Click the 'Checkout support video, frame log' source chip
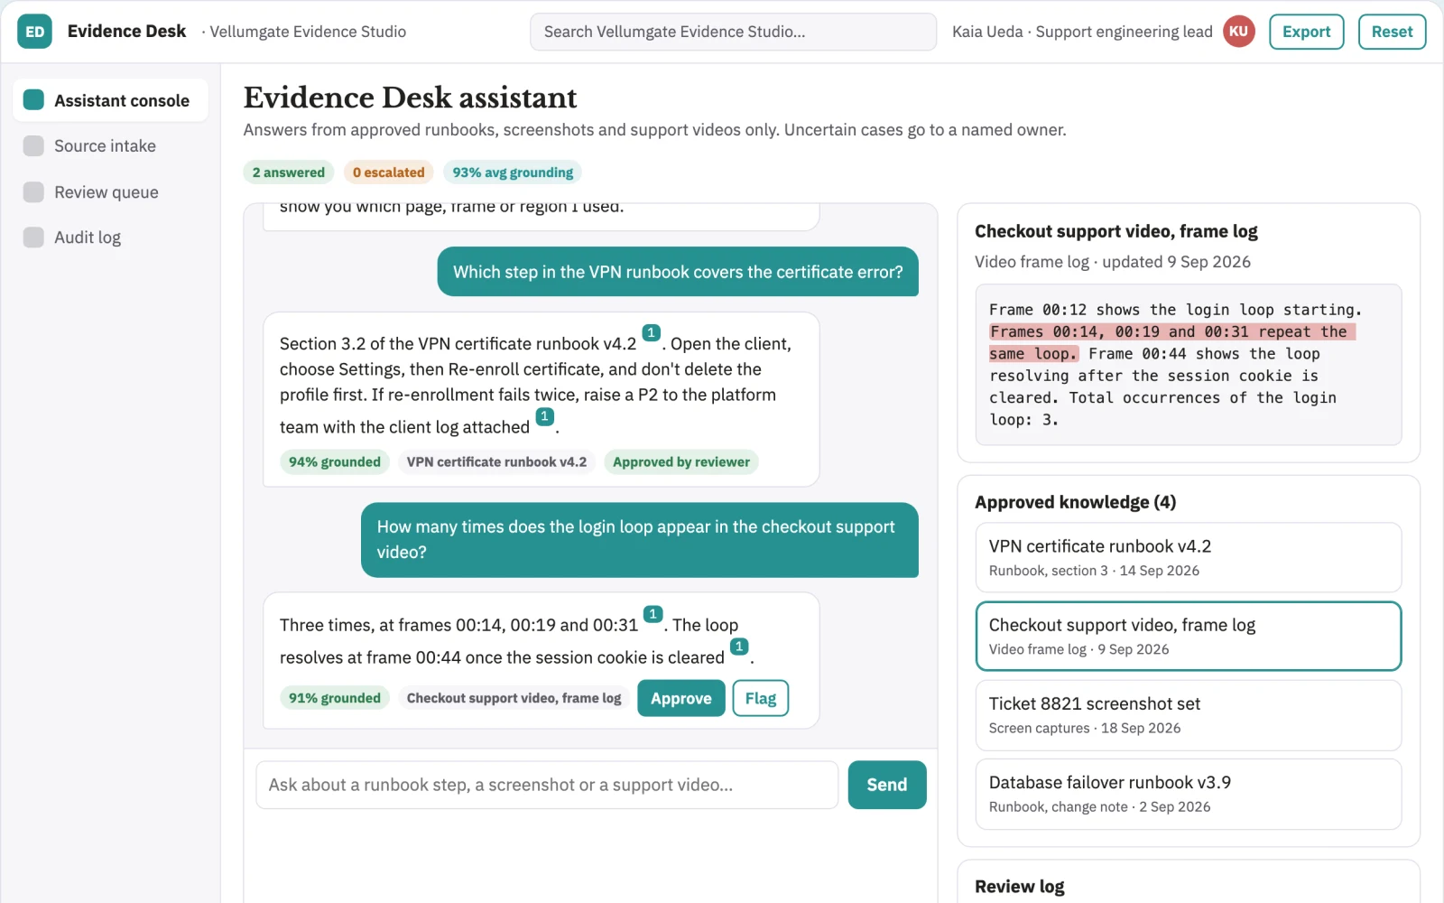 pos(514,698)
